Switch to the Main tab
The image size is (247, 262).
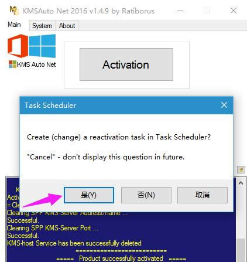[14, 25]
